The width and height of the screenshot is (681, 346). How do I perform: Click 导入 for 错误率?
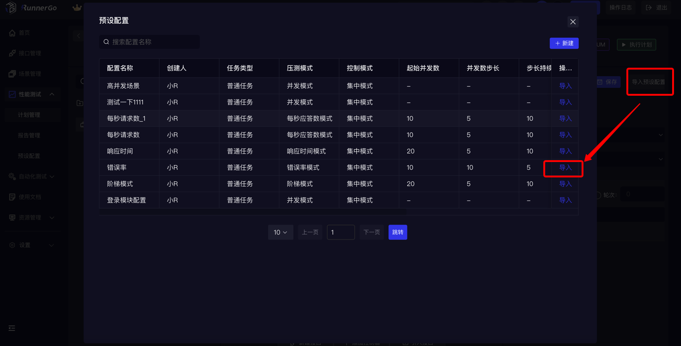tap(565, 168)
